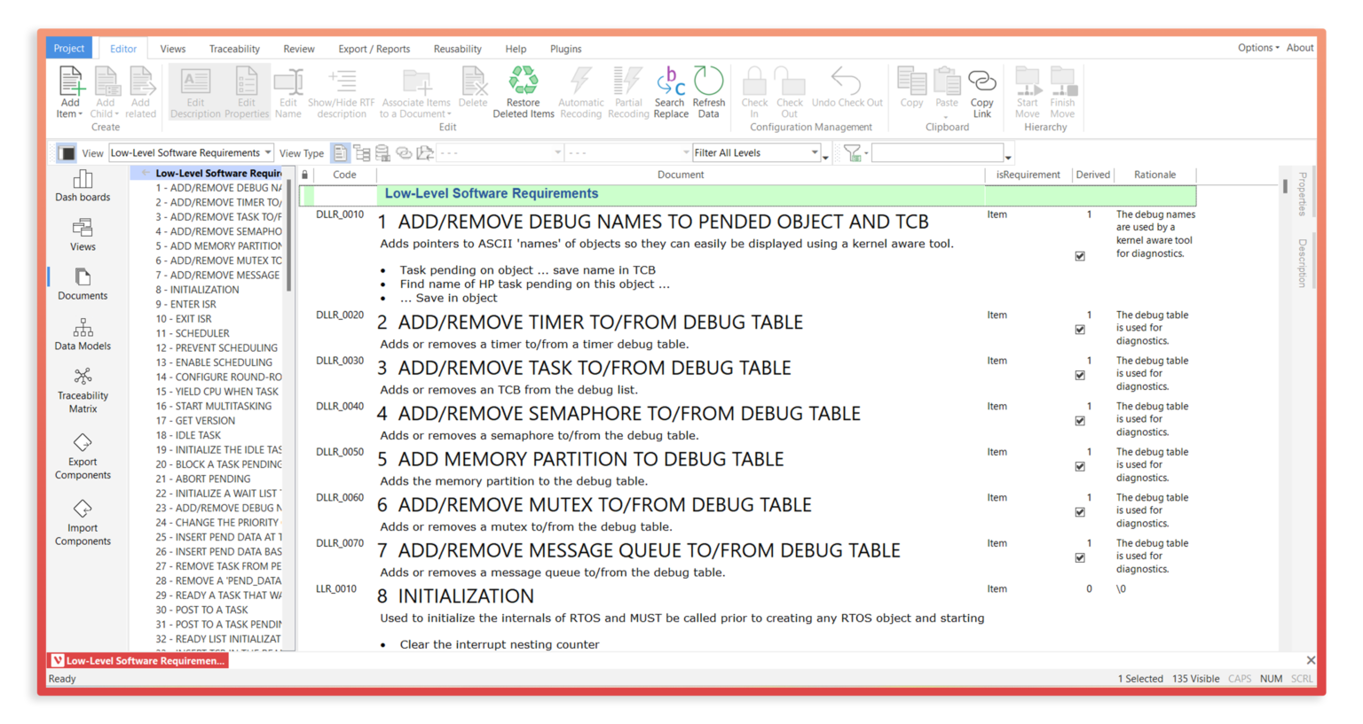Screen dimensions: 1363x724
Task: Open the Options menu
Action: [1257, 47]
